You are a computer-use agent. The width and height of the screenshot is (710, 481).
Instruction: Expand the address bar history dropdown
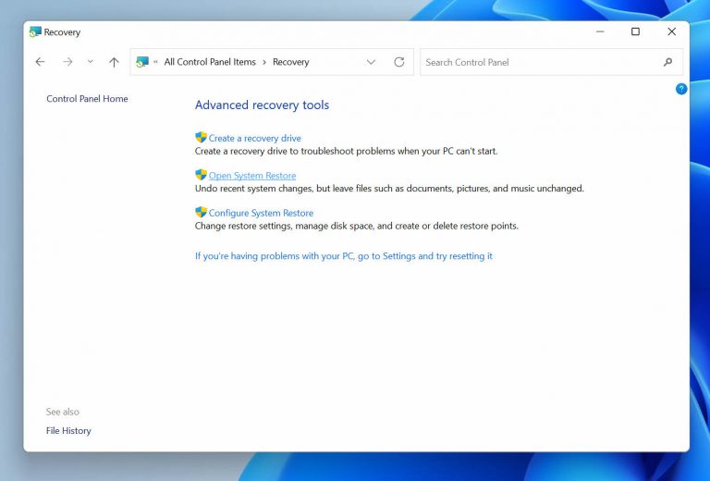[x=371, y=62]
